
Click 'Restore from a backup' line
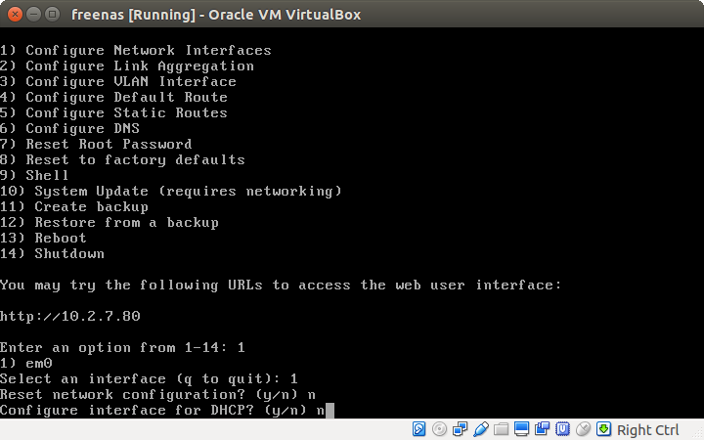[x=110, y=223]
